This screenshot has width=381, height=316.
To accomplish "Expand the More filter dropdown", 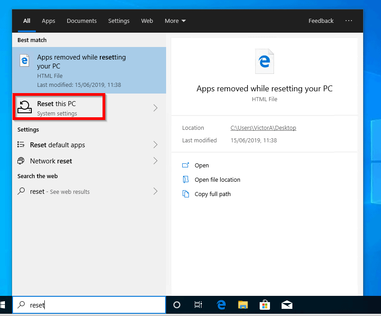I will [x=175, y=21].
